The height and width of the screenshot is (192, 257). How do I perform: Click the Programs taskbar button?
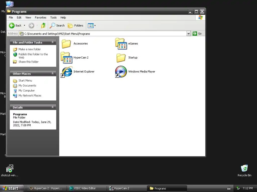(x=167, y=188)
